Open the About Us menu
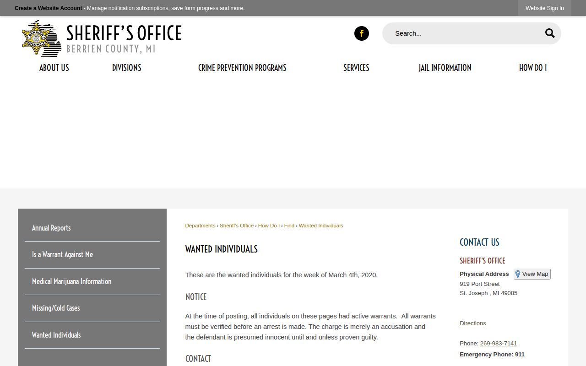This screenshot has height=366, width=586. [x=54, y=68]
